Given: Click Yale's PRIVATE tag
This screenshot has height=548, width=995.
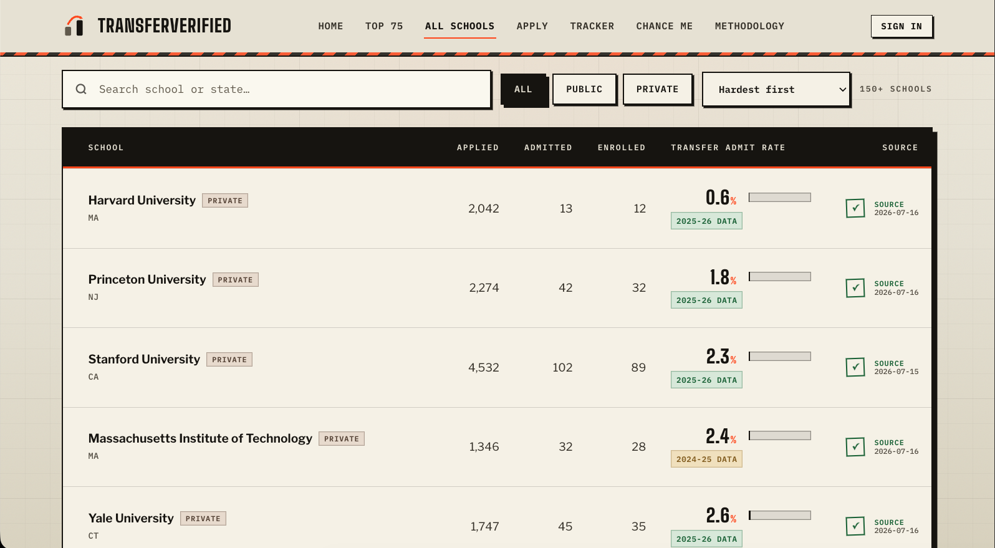Looking at the screenshot, I should (x=203, y=519).
